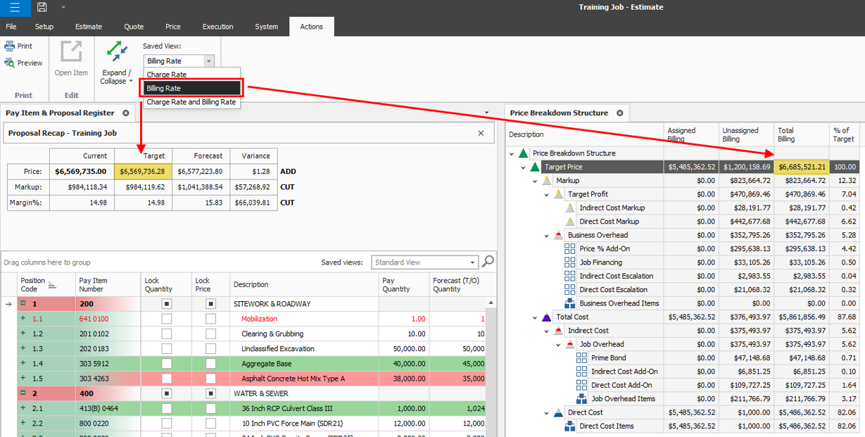Close the Proposal Recap panel
865x437 pixels.
click(481, 133)
